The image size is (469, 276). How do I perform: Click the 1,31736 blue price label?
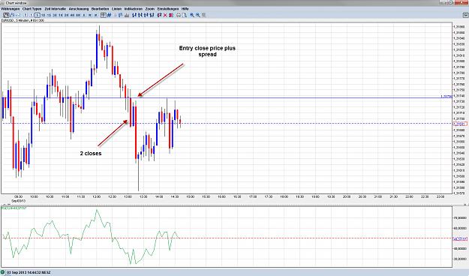pyautogui.click(x=446, y=96)
